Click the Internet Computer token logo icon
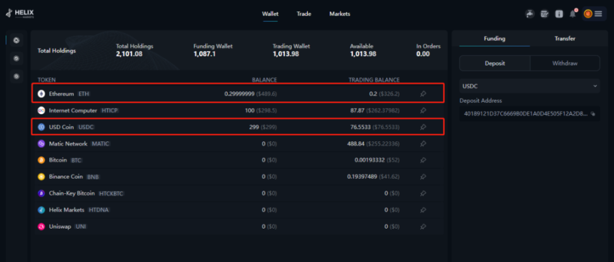The width and height of the screenshot is (614, 262). [41, 111]
